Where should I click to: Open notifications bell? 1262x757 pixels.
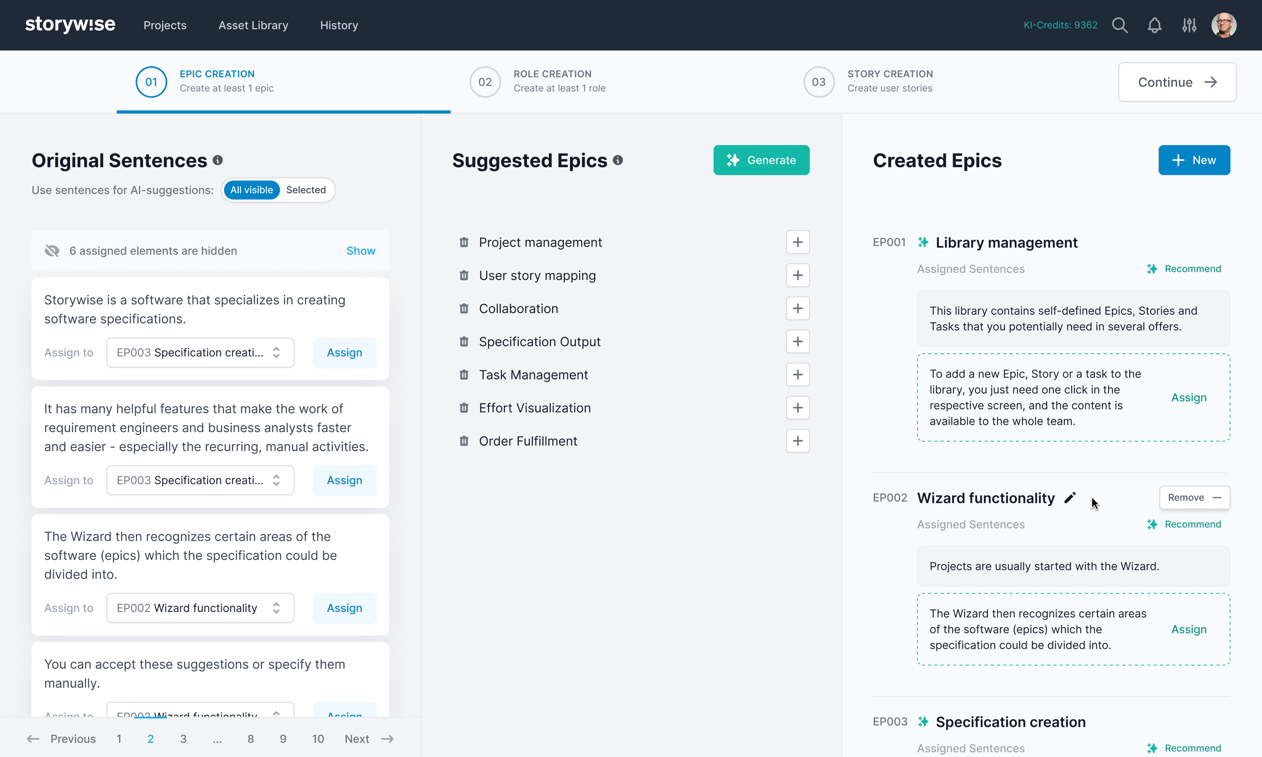click(x=1154, y=25)
